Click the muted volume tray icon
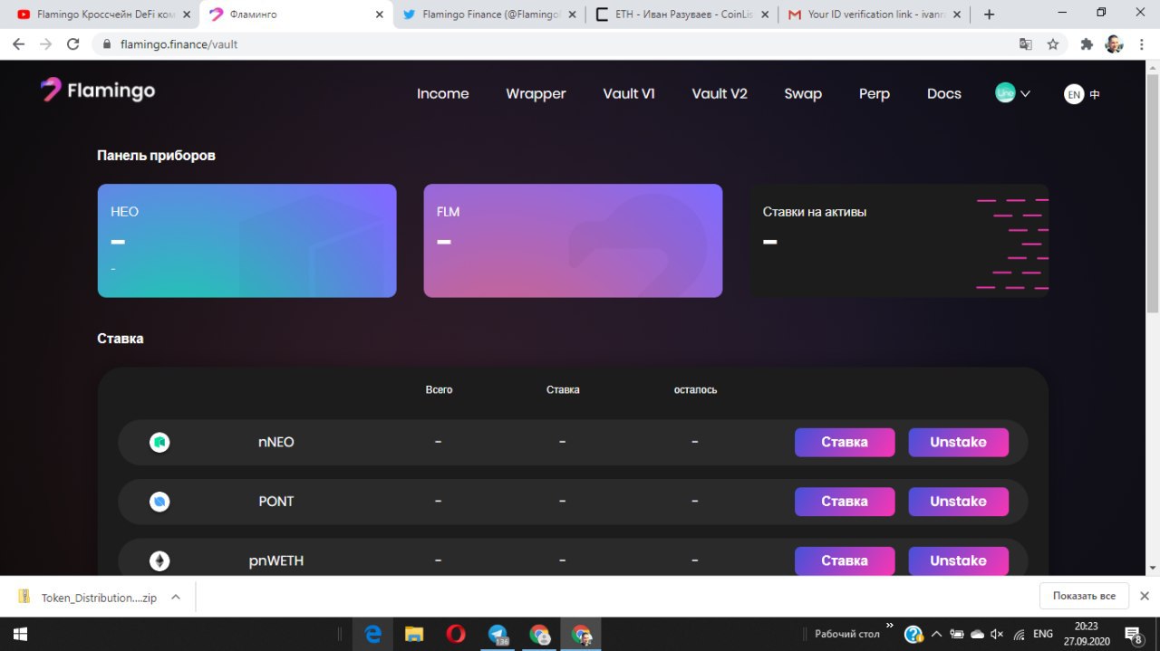Viewport: 1160px width, 651px height. click(x=998, y=634)
